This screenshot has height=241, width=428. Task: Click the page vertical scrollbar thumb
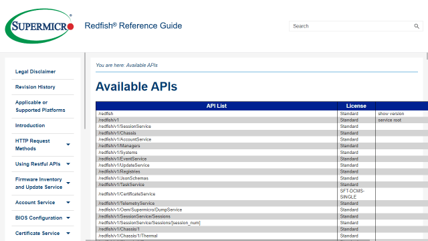point(427,56)
